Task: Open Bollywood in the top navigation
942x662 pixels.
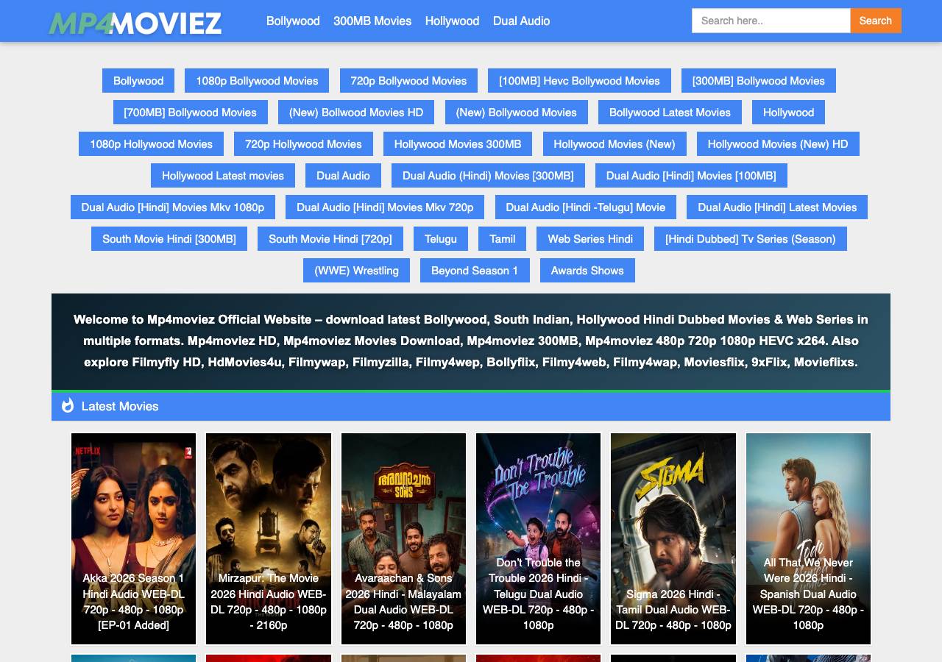Action: (293, 21)
